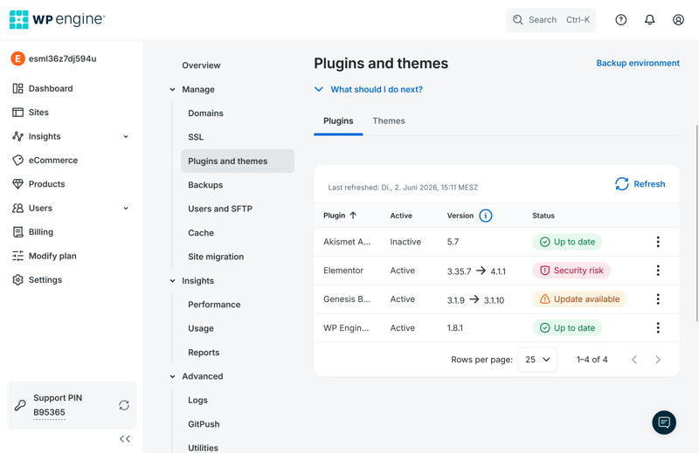Collapse the Manage section
699x453 pixels.
pyautogui.click(x=172, y=90)
